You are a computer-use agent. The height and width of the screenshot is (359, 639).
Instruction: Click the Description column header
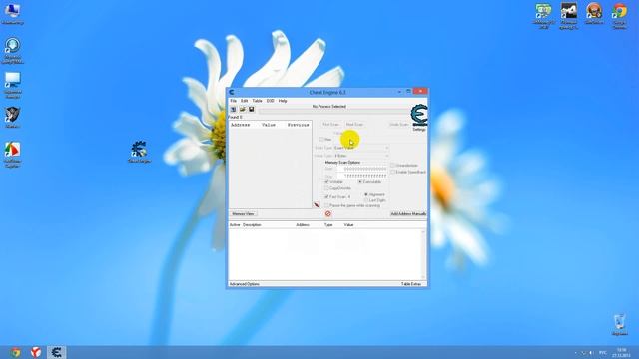coord(252,225)
